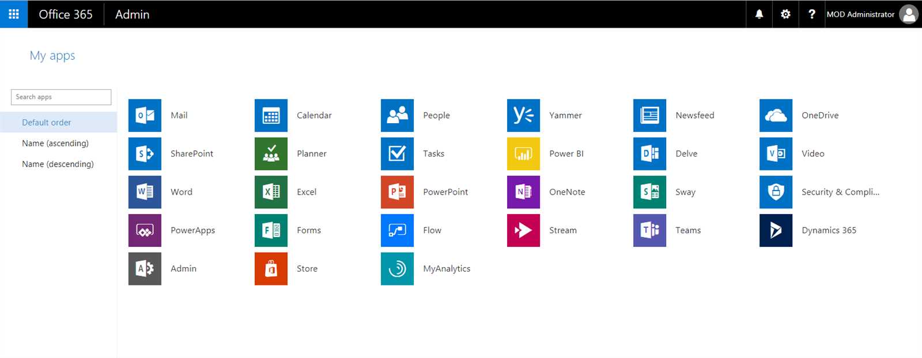922x358 pixels.
Task: Open the MyAnalytics app icon
Action: (397, 269)
